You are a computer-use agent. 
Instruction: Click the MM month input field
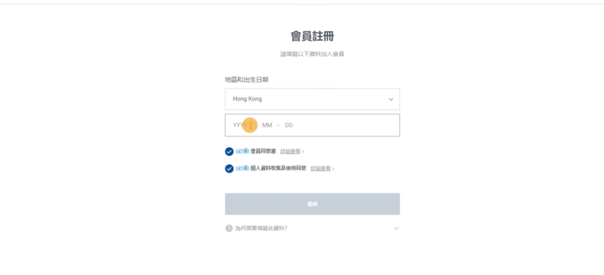coord(267,125)
